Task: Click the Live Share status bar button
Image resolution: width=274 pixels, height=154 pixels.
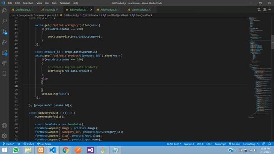Action: (x=44, y=144)
